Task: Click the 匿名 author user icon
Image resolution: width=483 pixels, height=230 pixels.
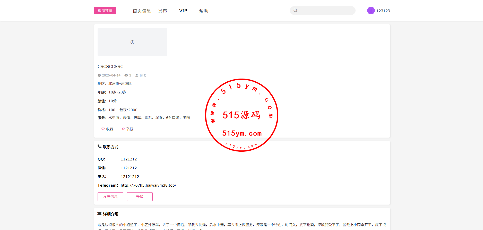Action: click(137, 75)
